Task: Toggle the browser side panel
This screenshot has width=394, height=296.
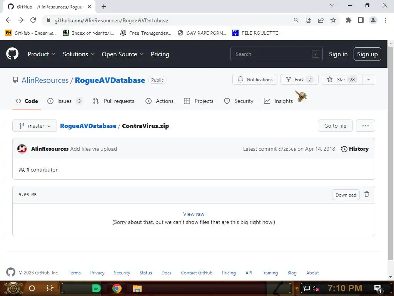Action: (x=361, y=20)
